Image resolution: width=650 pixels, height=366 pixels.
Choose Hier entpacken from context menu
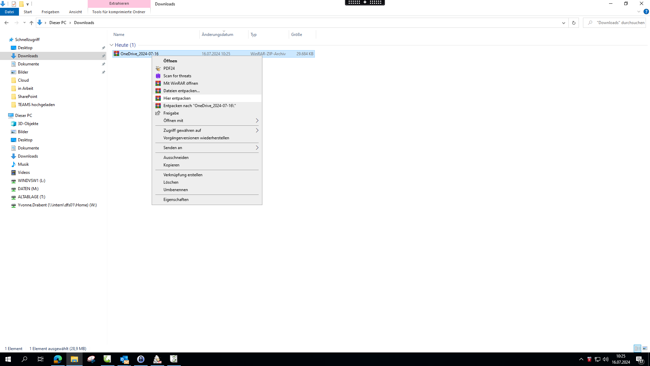[x=177, y=98]
